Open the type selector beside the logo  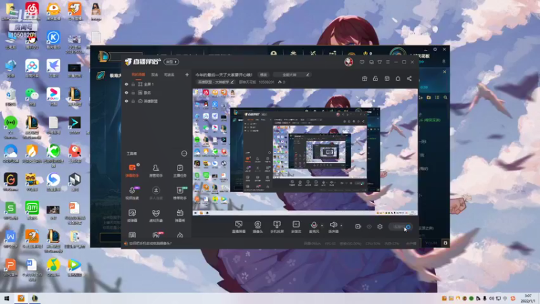171,61
